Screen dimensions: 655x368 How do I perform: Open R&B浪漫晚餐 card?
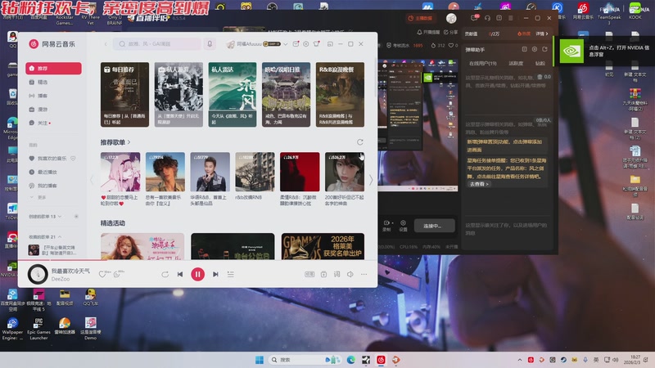[340, 94]
